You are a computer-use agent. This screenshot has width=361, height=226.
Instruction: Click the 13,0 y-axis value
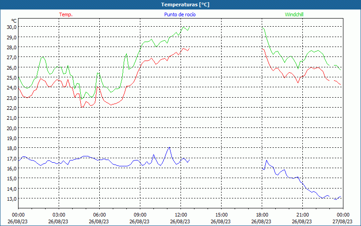(12, 199)
